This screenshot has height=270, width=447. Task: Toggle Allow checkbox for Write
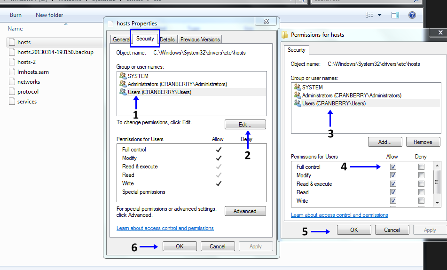point(393,201)
